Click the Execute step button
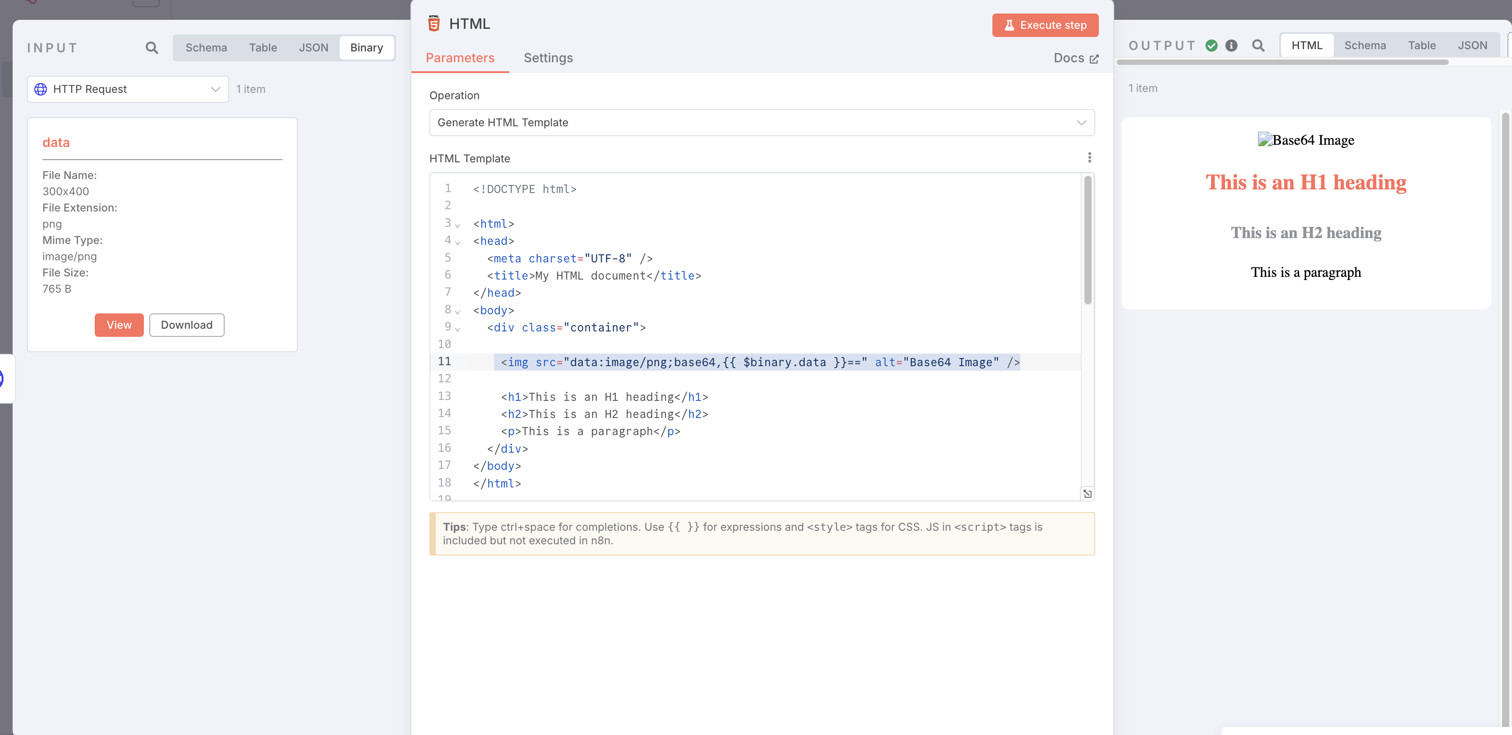This screenshot has height=735, width=1512. (1045, 25)
